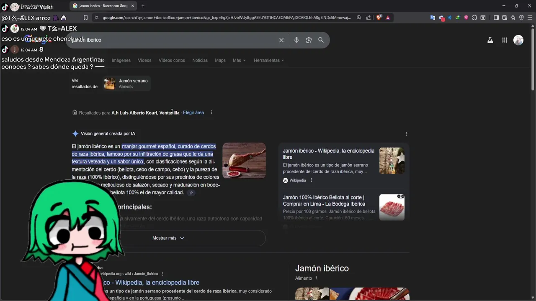The height and width of the screenshot is (301, 536).
Task: Bookmark this page via the bookmark icon
Action: [x=85, y=18]
